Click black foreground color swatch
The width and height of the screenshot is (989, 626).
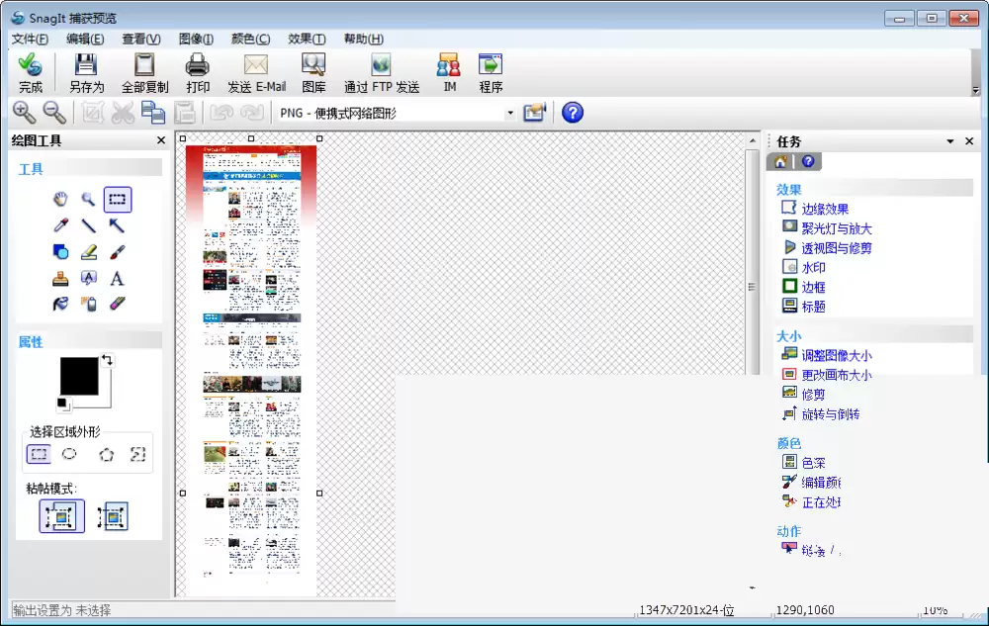[79, 376]
